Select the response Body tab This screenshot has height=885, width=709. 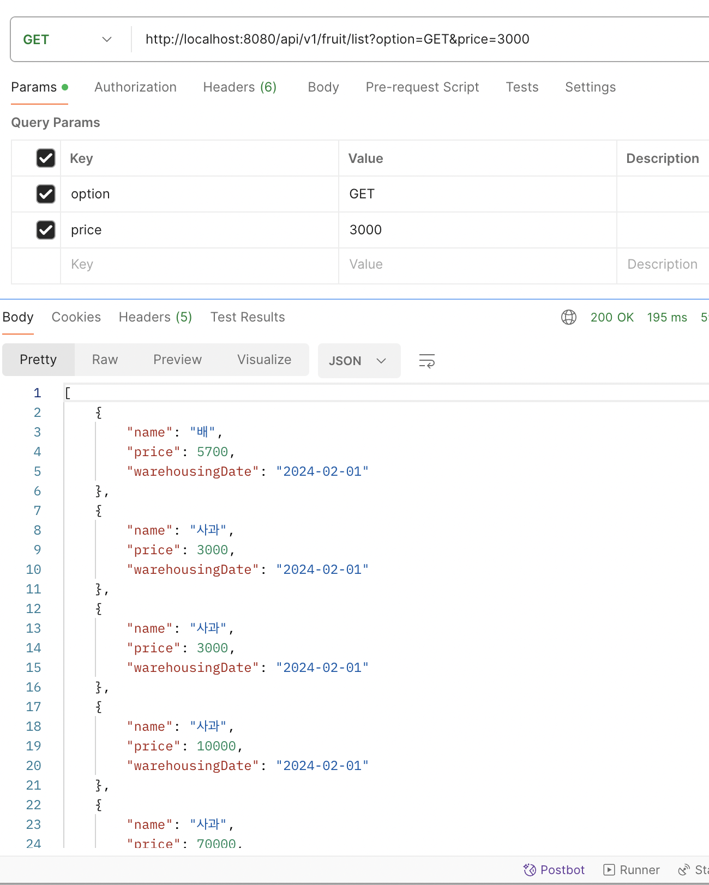coord(18,317)
